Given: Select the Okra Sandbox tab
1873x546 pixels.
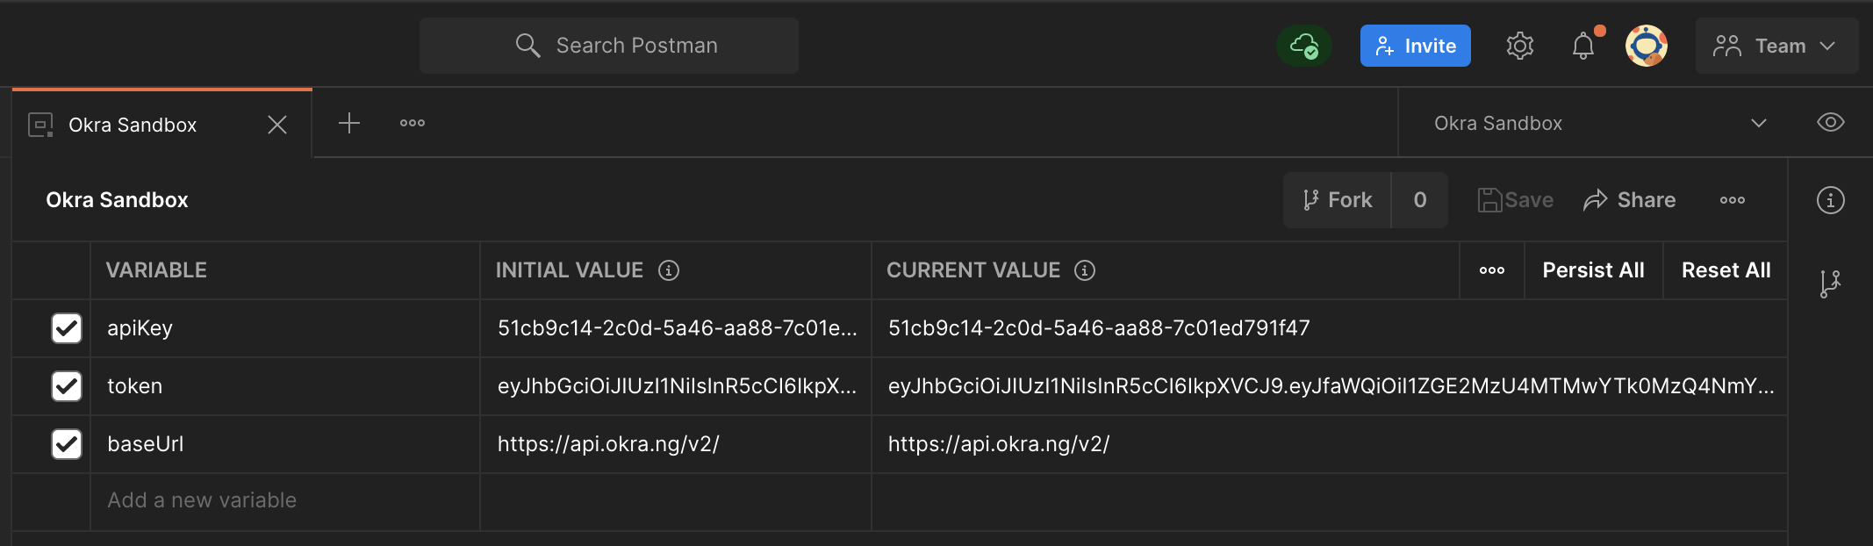Looking at the screenshot, I should click(x=133, y=125).
